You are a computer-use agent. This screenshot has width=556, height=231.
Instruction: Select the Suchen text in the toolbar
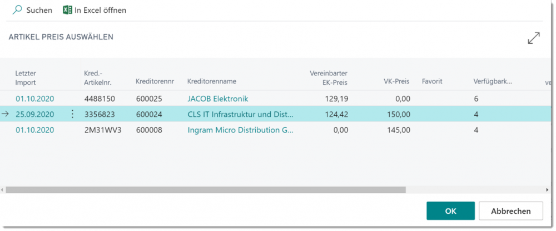click(x=39, y=10)
